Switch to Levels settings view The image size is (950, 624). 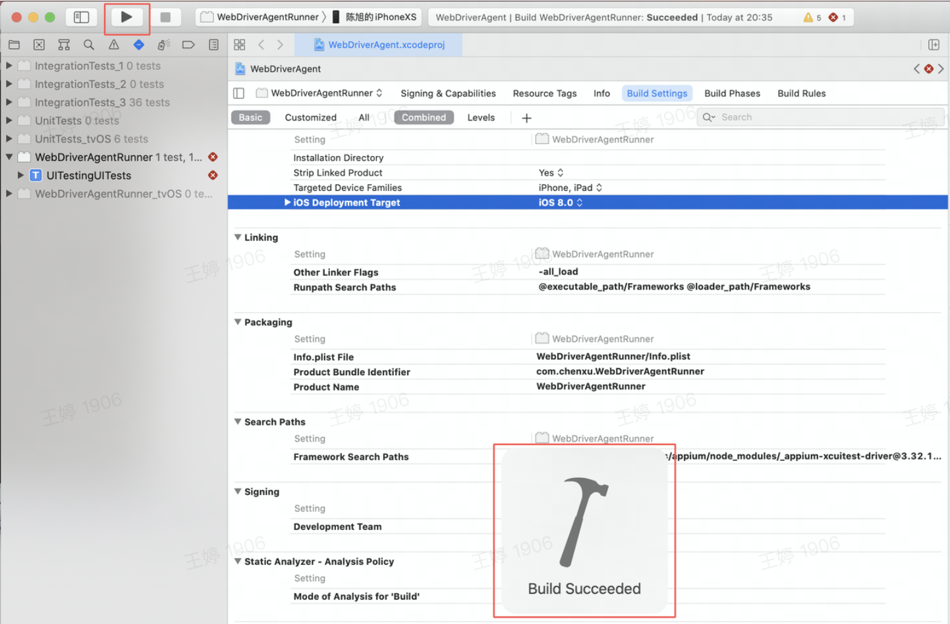pyautogui.click(x=481, y=118)
